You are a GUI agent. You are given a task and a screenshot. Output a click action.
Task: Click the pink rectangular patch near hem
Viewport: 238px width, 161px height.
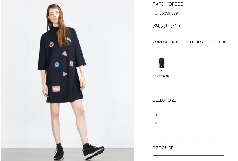click(56, 89)
